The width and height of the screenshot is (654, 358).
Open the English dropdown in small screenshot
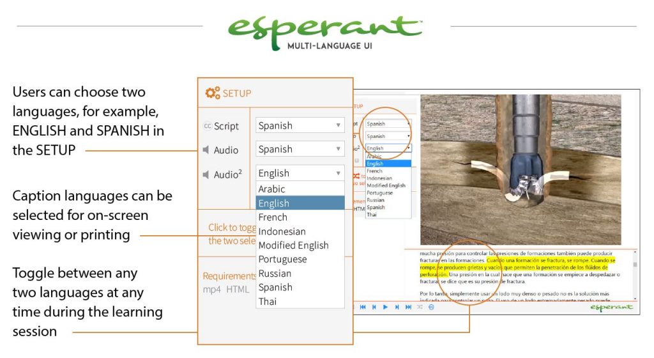tap(388, 148)
